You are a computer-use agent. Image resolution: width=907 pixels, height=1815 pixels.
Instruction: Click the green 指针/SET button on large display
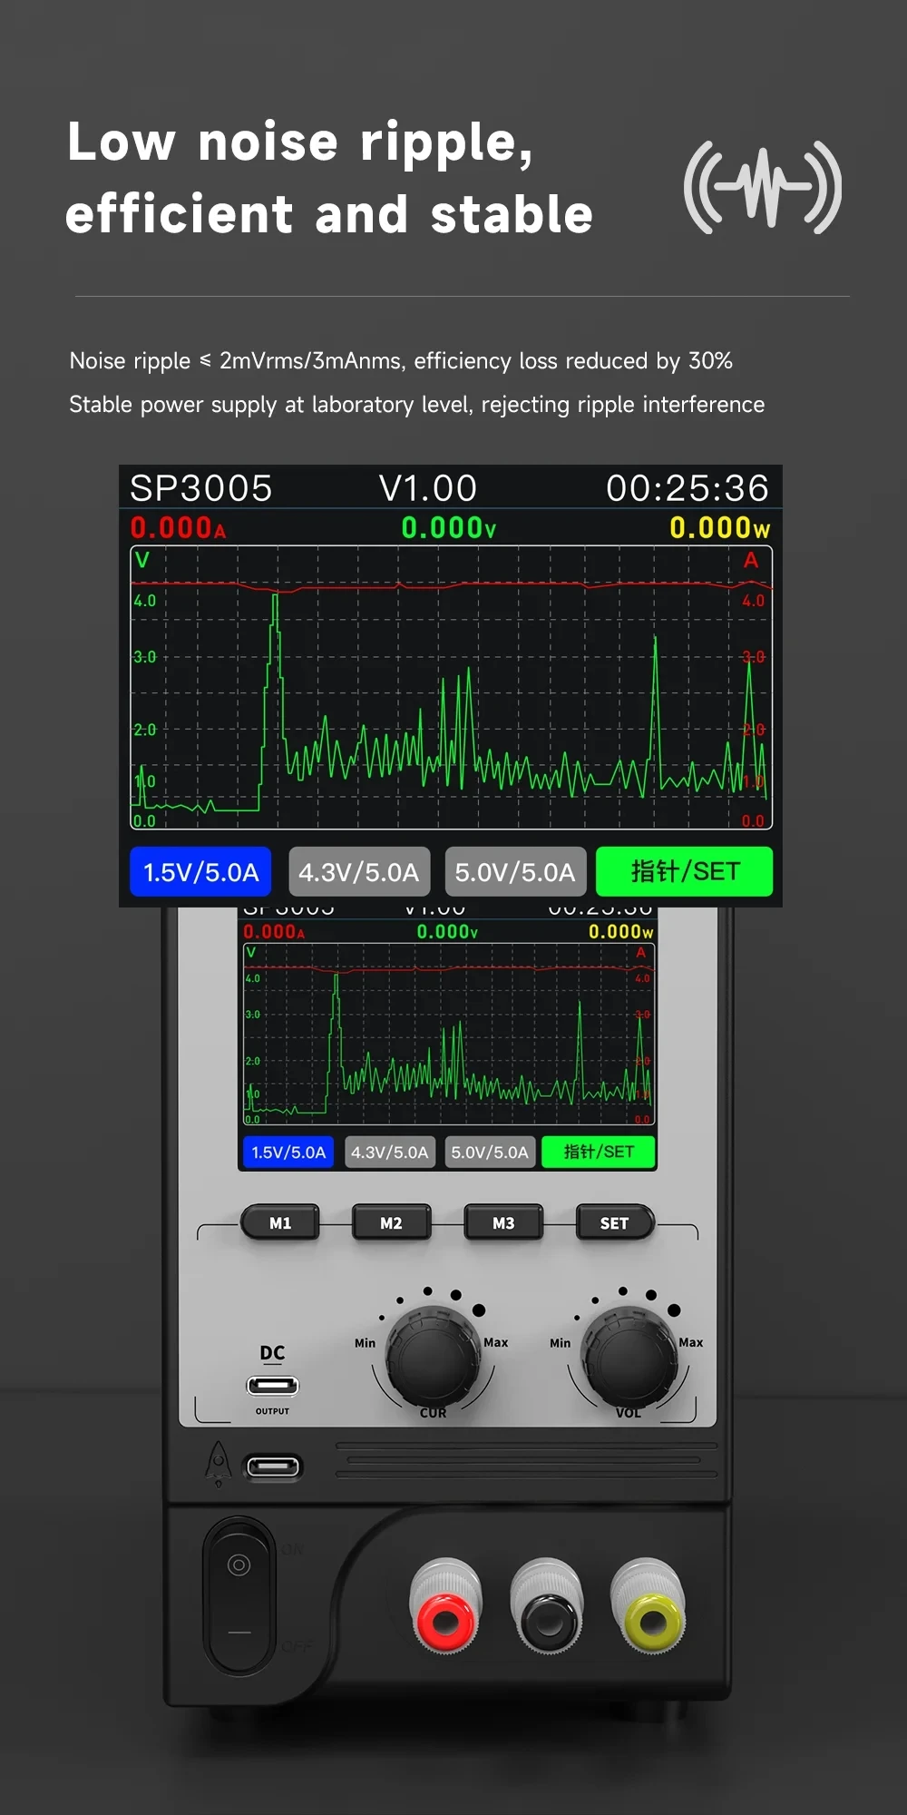pos(685,872)
